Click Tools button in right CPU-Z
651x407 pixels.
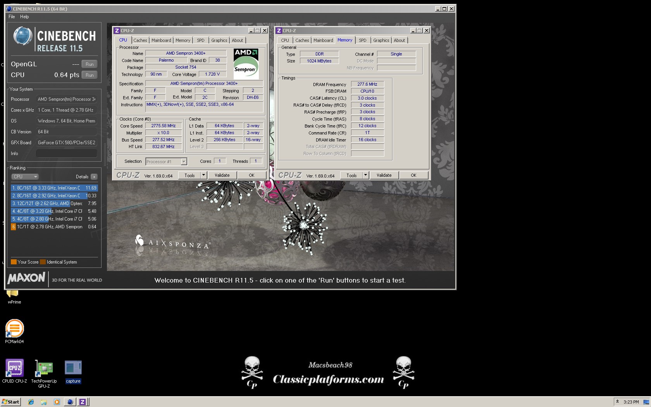point(351,176)
